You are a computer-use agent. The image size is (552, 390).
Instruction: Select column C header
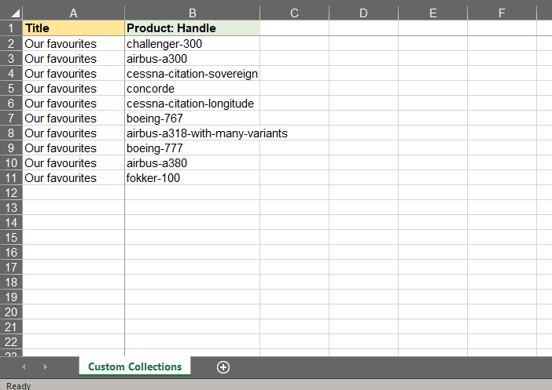pos(294,13)
